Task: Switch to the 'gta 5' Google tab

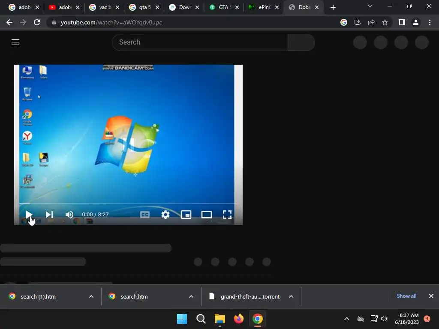Action: pyautogui.click(x=141, y=7)
